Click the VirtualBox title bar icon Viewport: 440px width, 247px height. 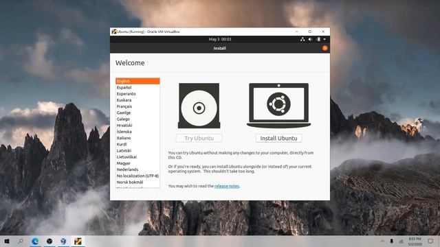pos(114,32)
